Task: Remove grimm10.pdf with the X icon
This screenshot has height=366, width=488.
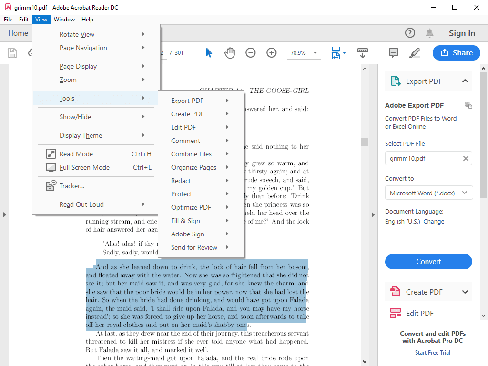Action: pos(466,158)
